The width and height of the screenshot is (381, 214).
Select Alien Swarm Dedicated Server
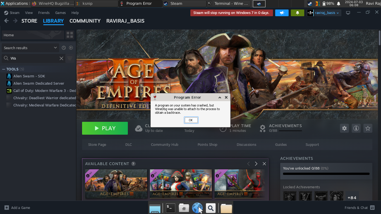tap(39, 83)
